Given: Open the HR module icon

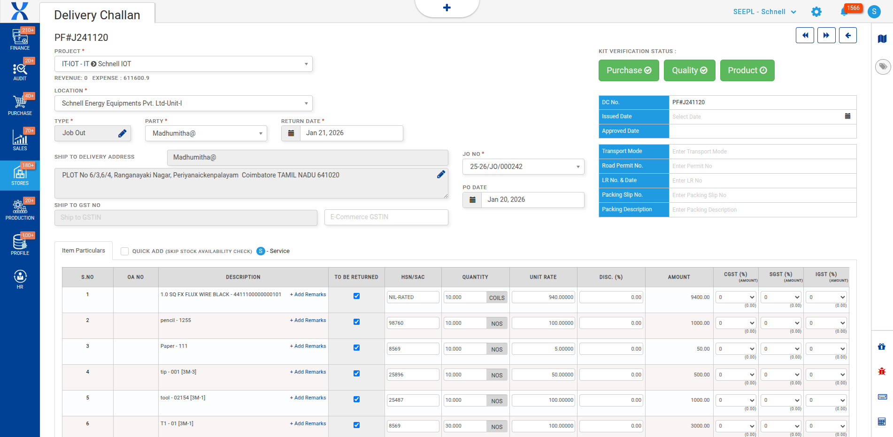Looking at the screenshot, I should tap(20, 279).
